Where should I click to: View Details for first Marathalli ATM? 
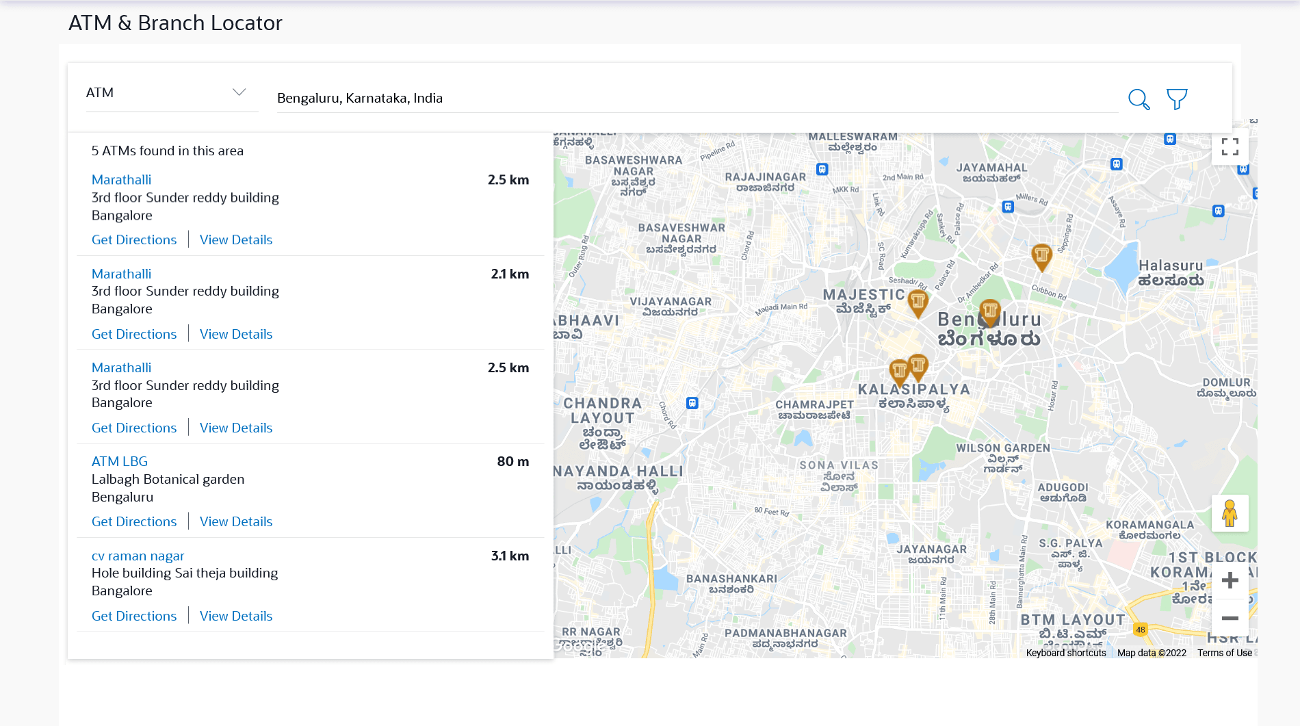(x=236, y=239)
